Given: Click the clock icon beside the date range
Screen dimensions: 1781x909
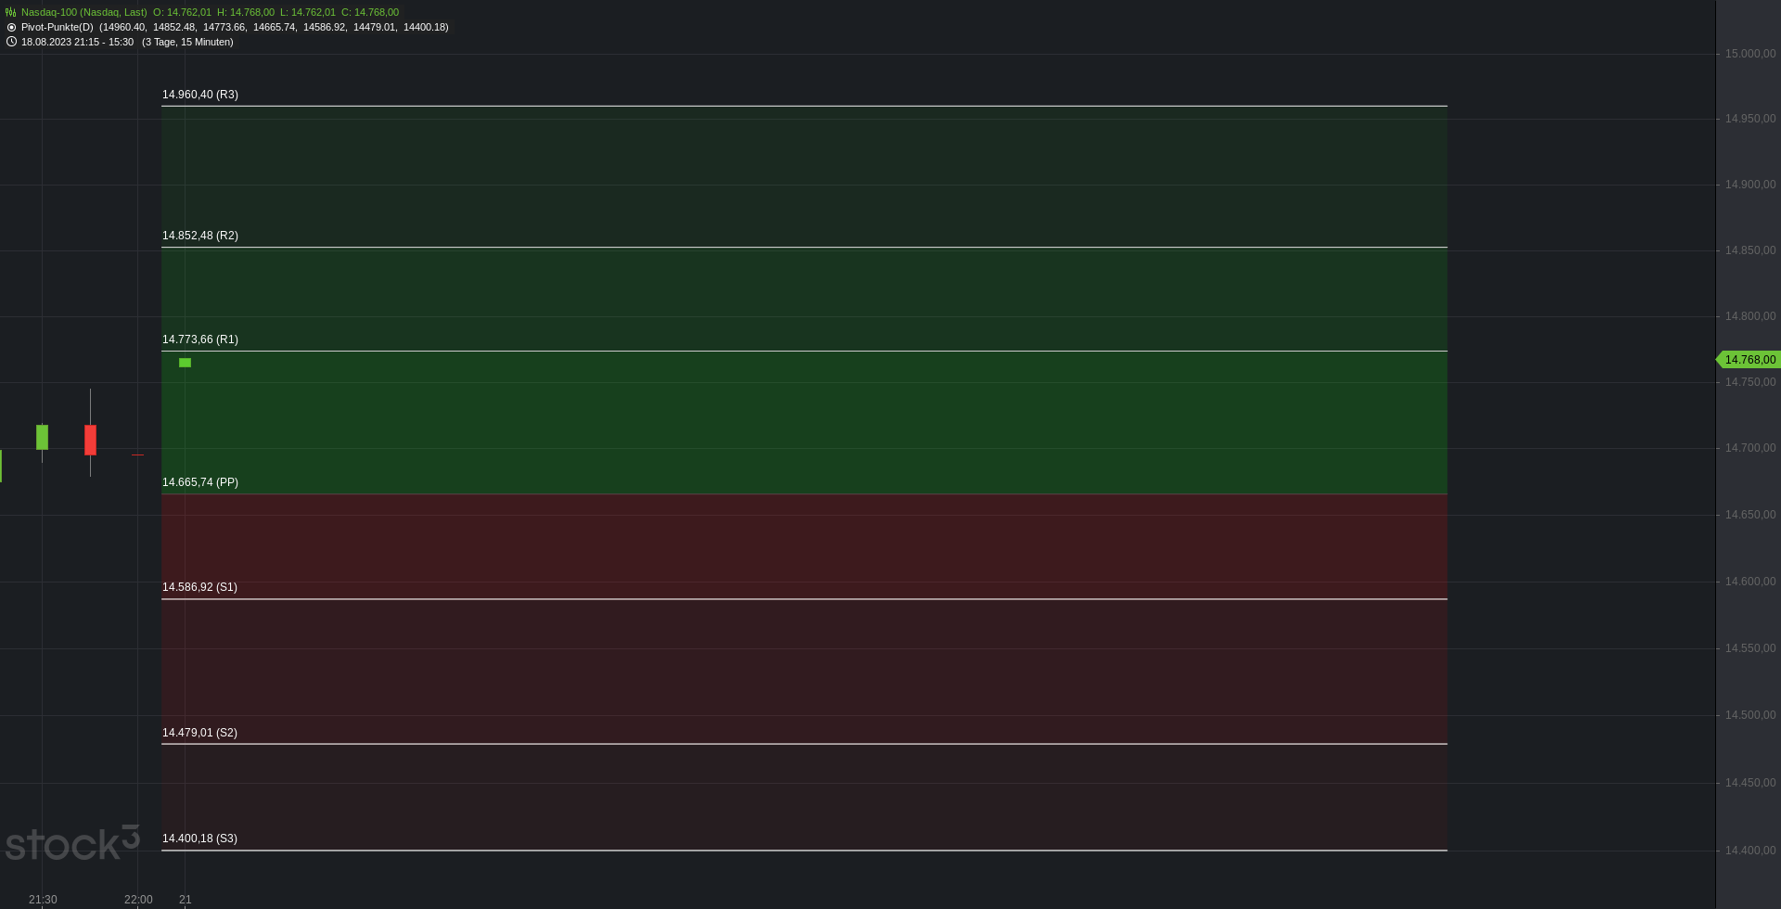Looking at the screenshot, I should coord(11,42).
